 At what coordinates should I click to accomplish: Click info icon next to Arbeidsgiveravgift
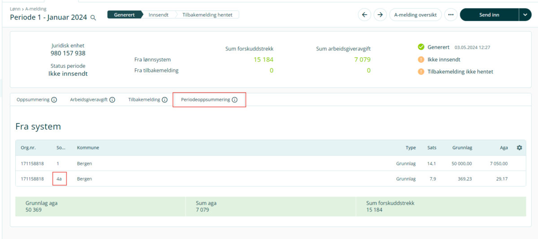(x=112, y=100)
